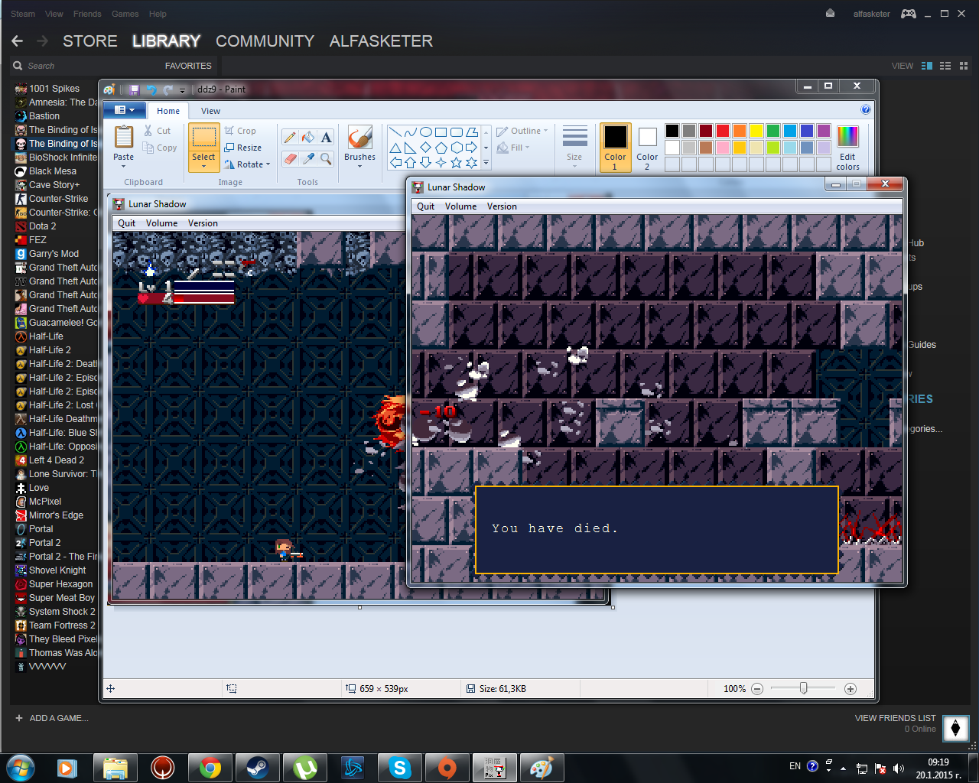The width and height of the screenshot is (979, 783).
Task: Open the Rotate dropdown in Paint
Action: [x=268, y=164]
